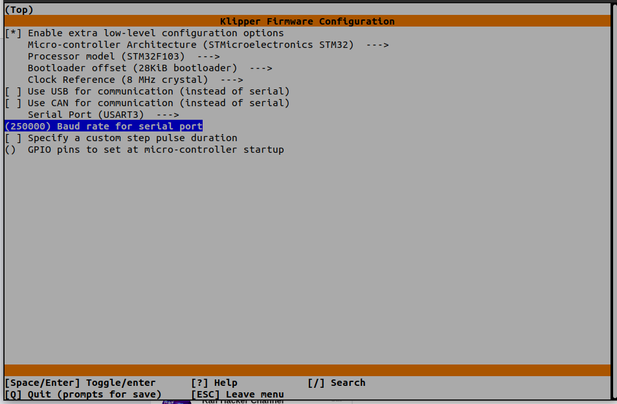The width and height of the screenshot is (617, 404).
Task: Open Clock Reference 8 MHz crystal submenu
Action: pyautogui.click(x=135, y=80)
